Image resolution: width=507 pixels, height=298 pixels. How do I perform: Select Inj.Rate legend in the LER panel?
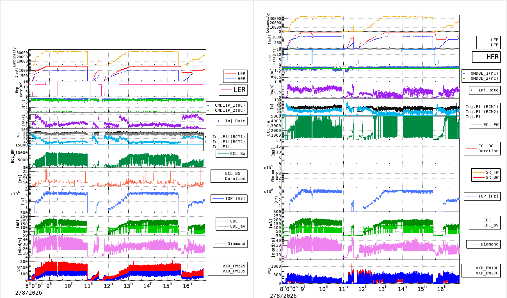click(235, 121)
